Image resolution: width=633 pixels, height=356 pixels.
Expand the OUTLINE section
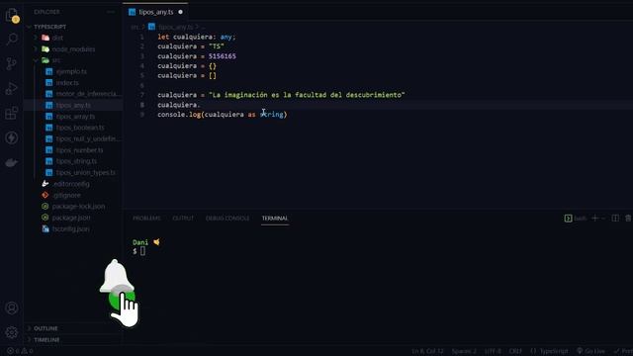click(45, 328)
